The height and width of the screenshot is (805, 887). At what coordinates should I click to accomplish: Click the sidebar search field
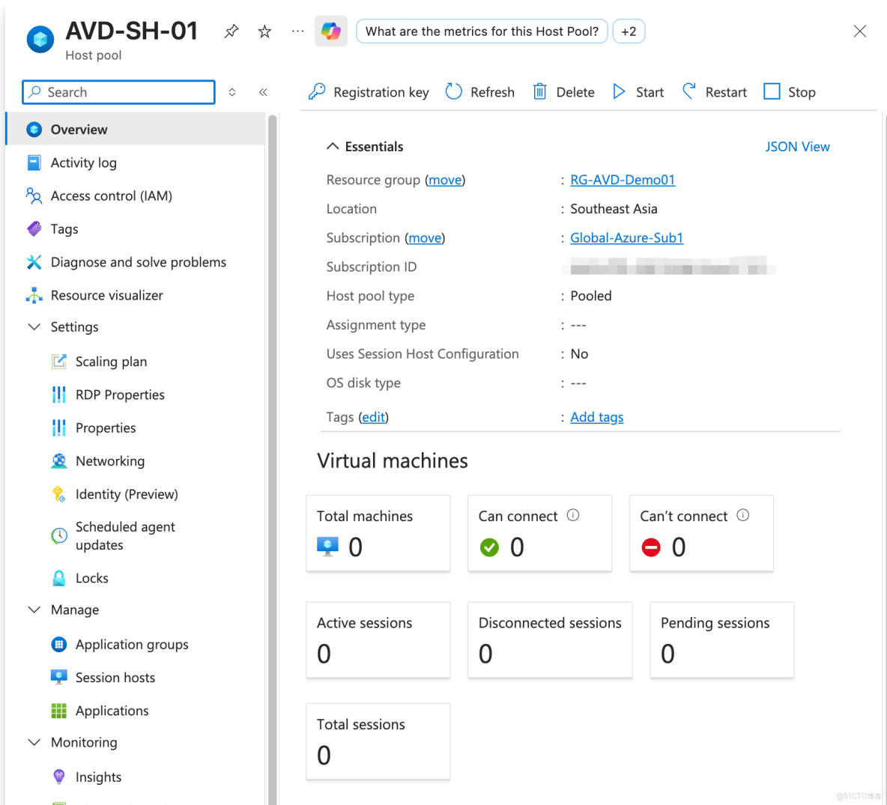pyautogui.click(x=118, y=91)
